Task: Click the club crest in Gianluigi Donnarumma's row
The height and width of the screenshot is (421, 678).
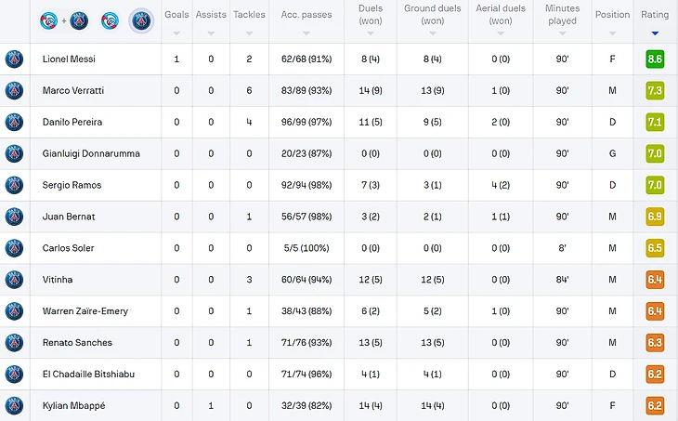Action: click(14, 153)
